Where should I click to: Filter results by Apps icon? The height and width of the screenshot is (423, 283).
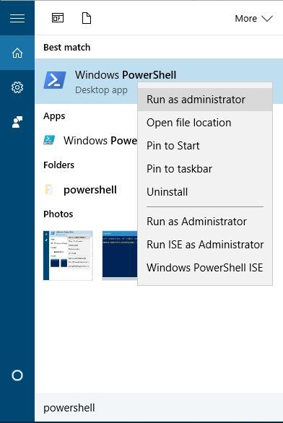58,18
